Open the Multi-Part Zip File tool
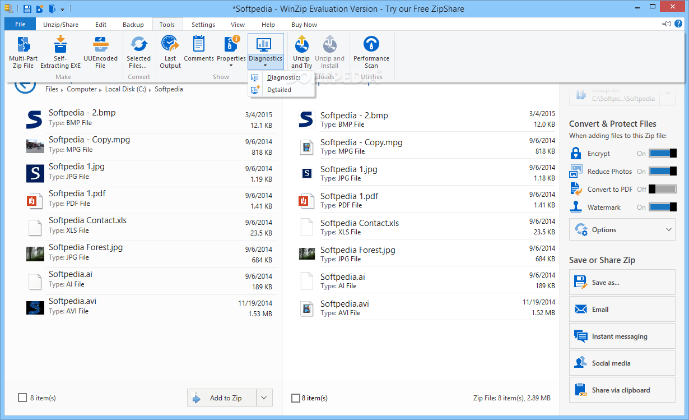 click(24, 52)
